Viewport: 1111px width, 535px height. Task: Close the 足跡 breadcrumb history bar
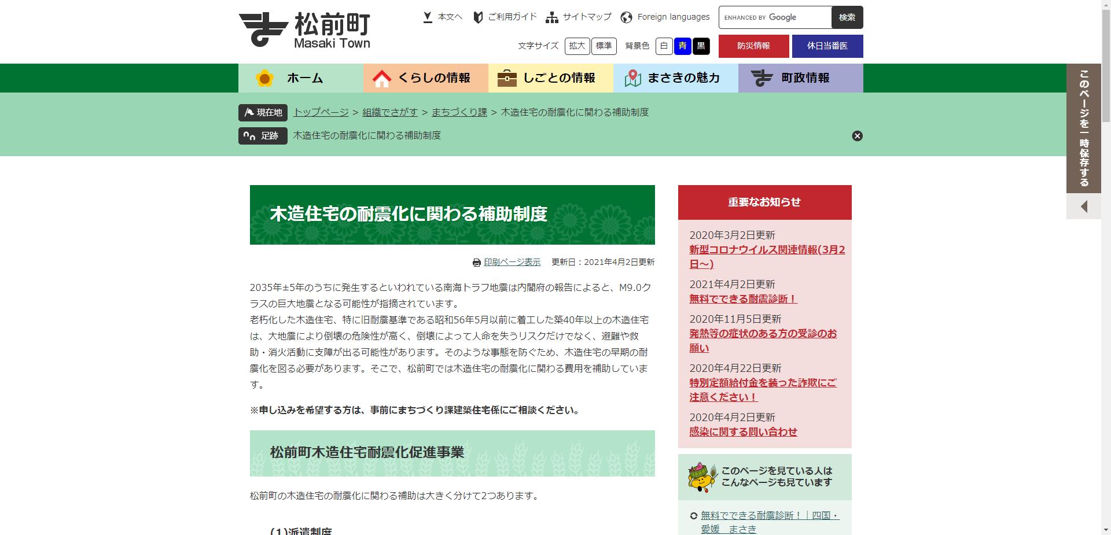click(857, 136)
